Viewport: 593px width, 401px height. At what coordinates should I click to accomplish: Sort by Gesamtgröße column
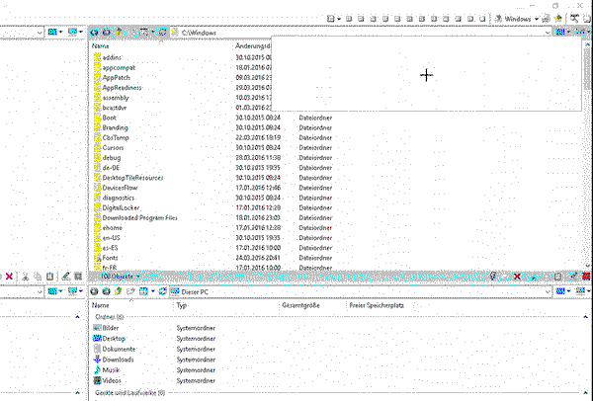point(300,305)
